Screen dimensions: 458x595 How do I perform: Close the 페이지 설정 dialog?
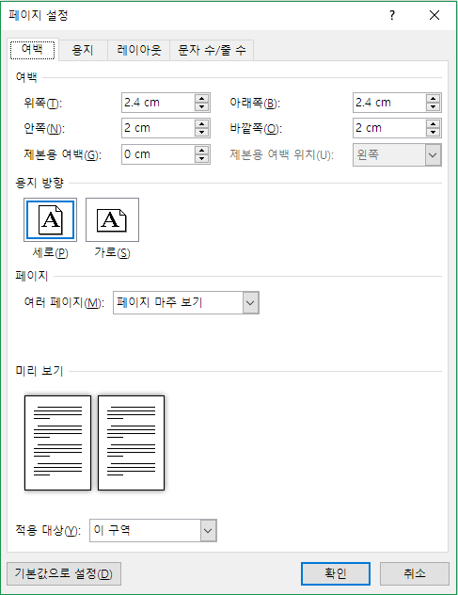[x=434, y=16]
